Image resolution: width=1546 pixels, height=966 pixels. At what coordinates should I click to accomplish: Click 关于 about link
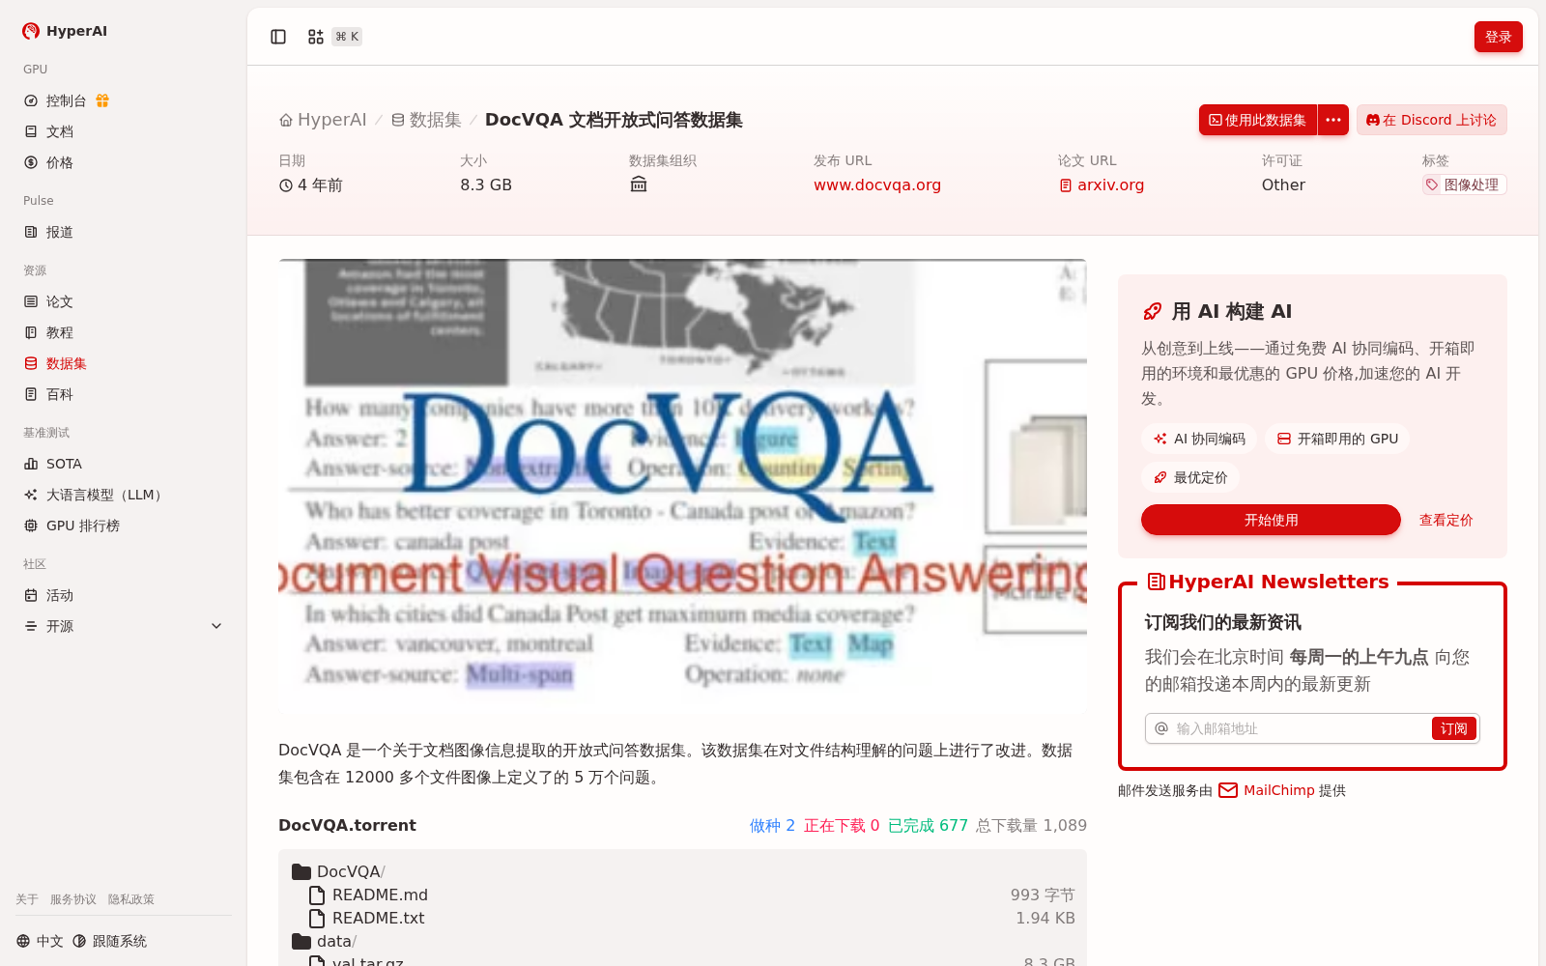(27, 899)
